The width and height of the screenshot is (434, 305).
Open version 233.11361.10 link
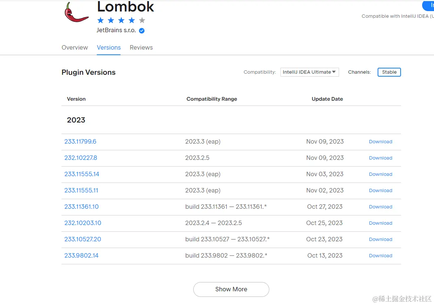(81, 207)
